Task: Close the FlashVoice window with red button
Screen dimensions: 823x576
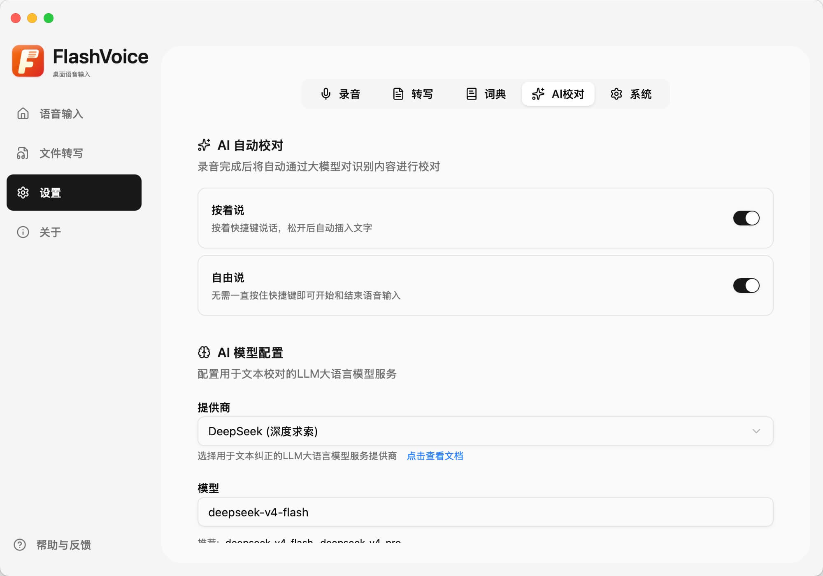Action: coord(16,18)
